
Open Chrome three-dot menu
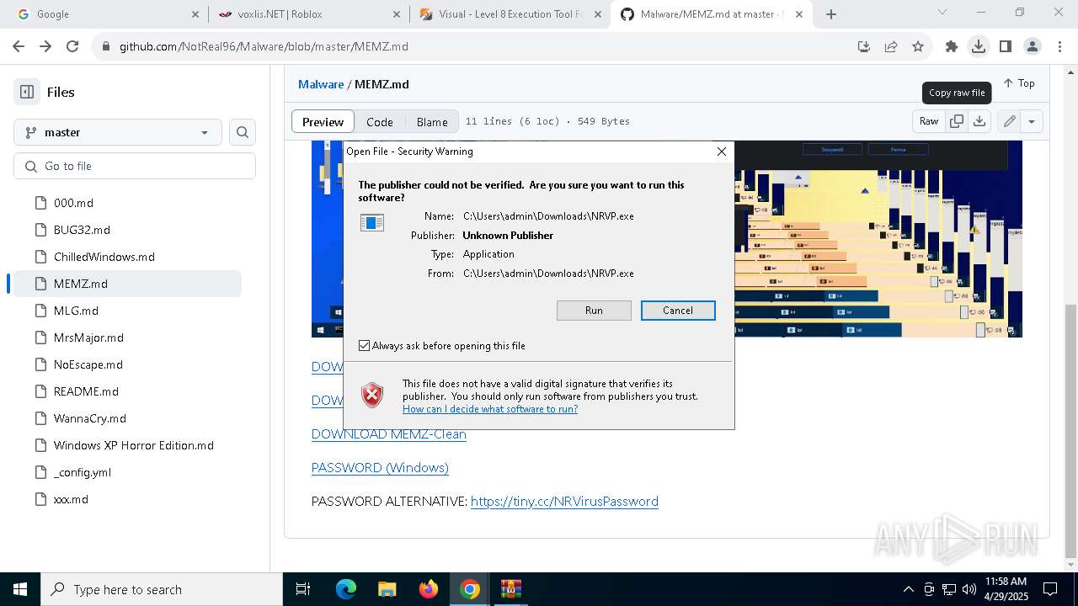[1059, 46]
